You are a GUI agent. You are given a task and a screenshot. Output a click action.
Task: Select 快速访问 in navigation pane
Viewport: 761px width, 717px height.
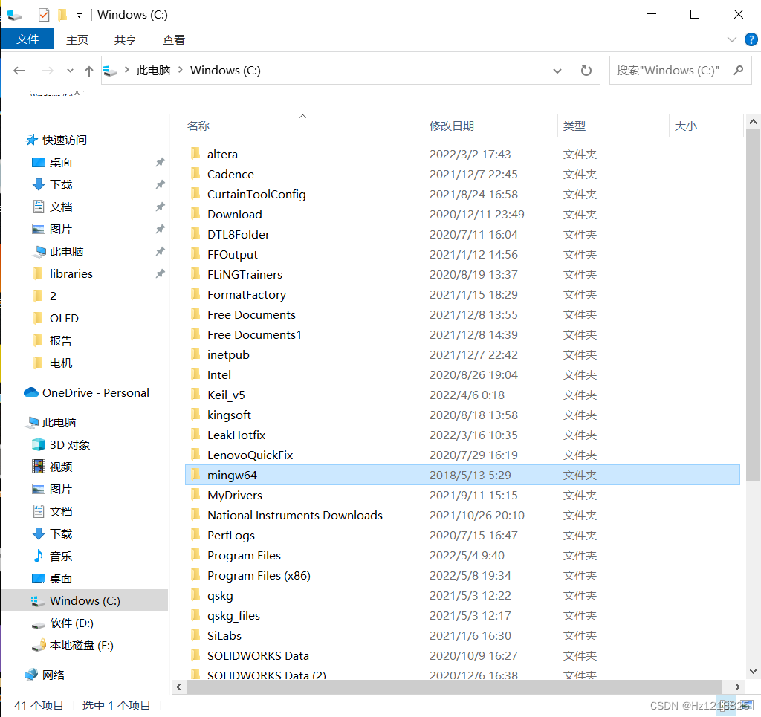tap(64, 140)
